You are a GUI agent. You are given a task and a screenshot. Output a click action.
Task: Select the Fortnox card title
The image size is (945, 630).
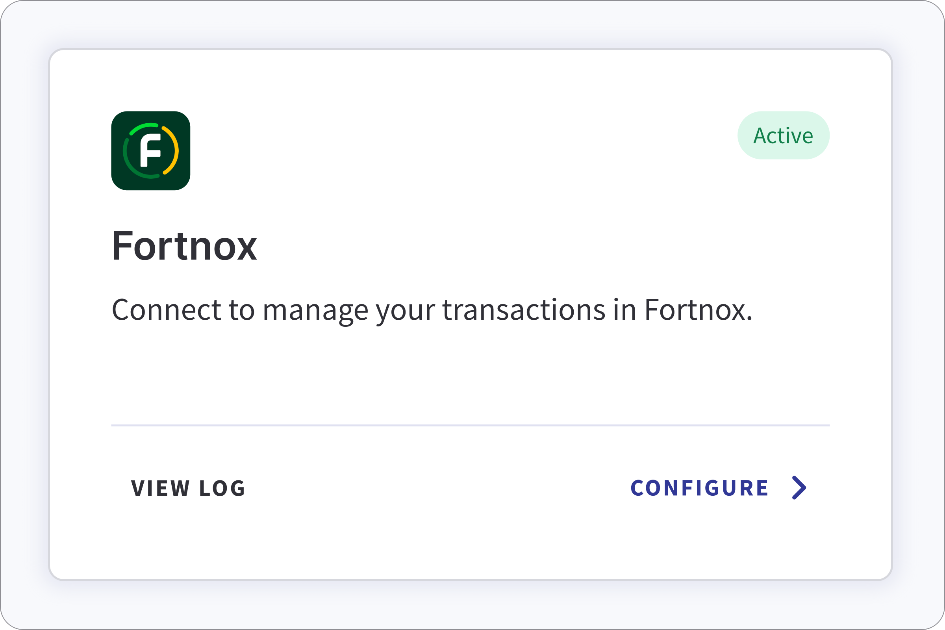[184, 246]
